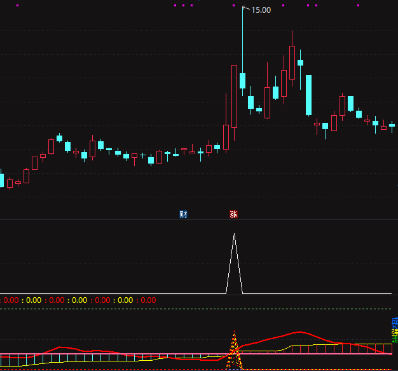Image resolution: width=398 pixels, height=371 pixels.
Task: Click the yellow-red triangle signal in bottom indicator
Action: [234, 350]
